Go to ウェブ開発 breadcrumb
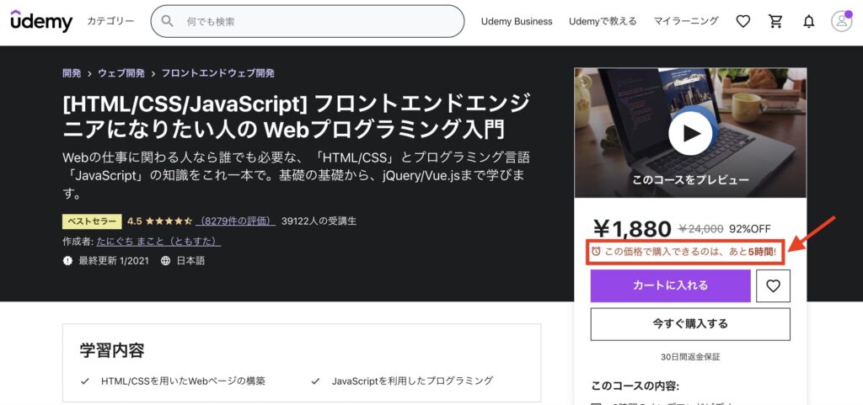The image size is (863, 405). tap(121, 73)
